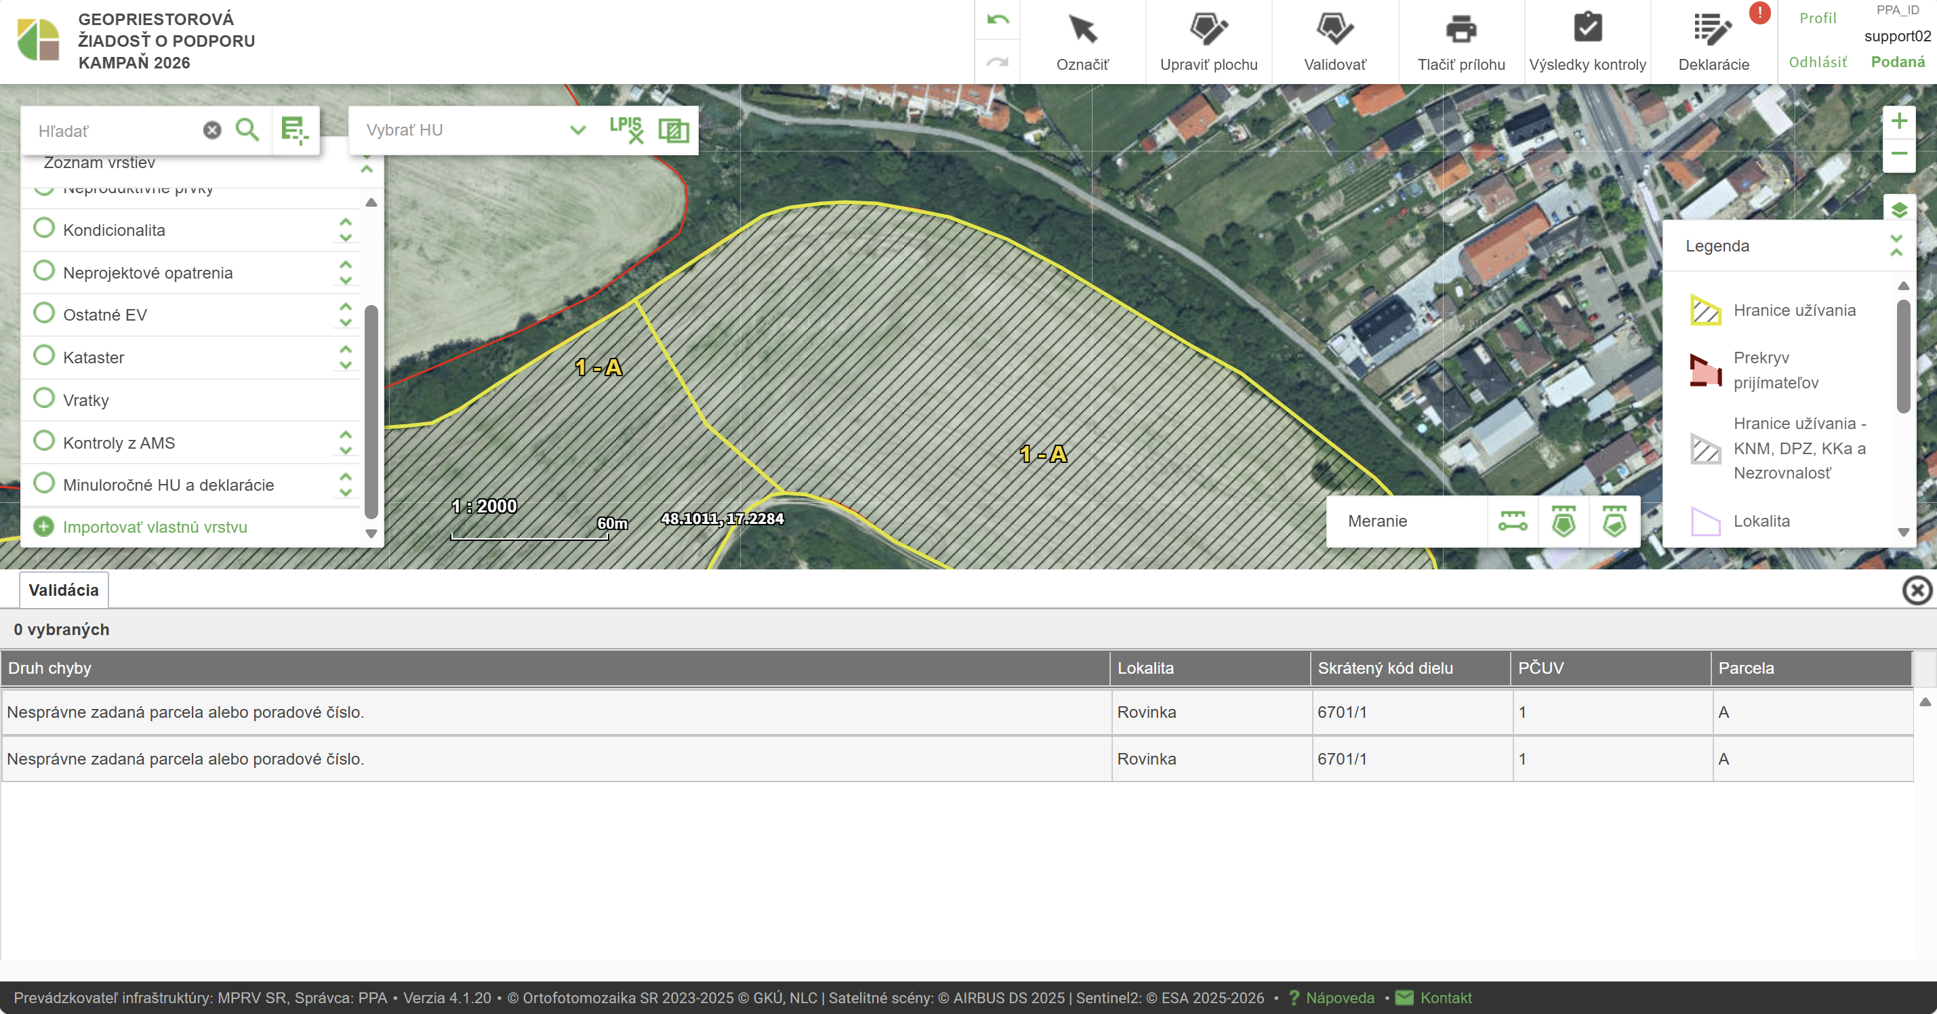Toggle the Vratky layer on

[x=44, y=398]
